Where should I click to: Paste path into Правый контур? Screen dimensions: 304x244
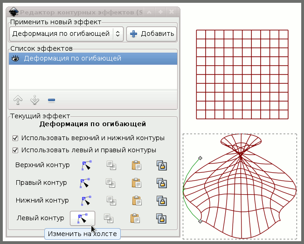[x=137, y=183]
